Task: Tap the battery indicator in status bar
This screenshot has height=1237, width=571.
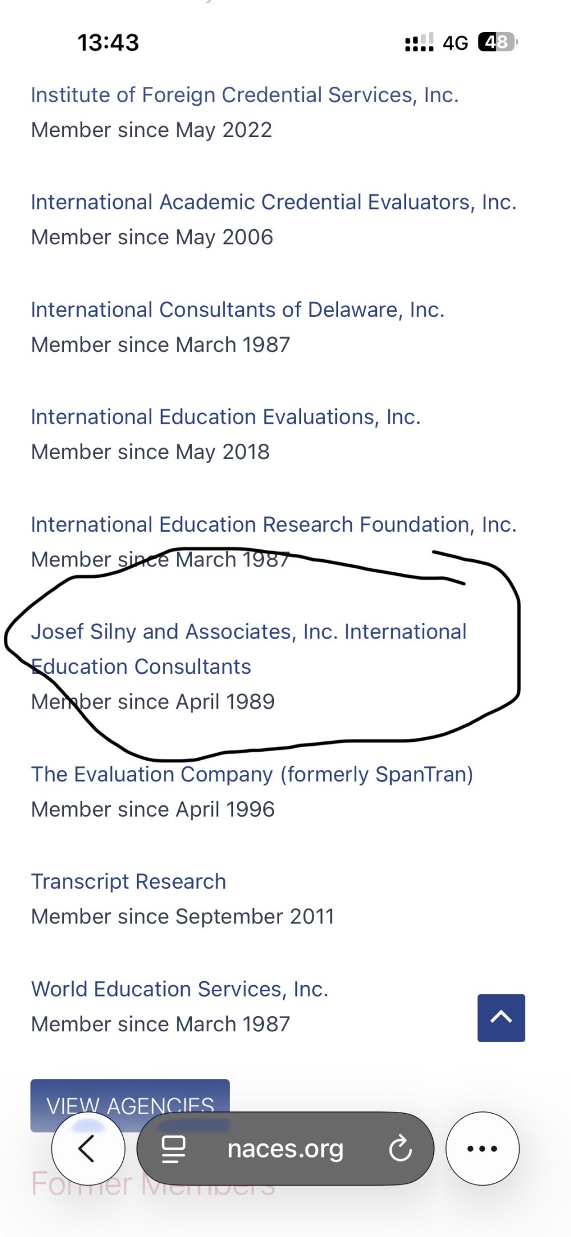Action: pos(497,42)
